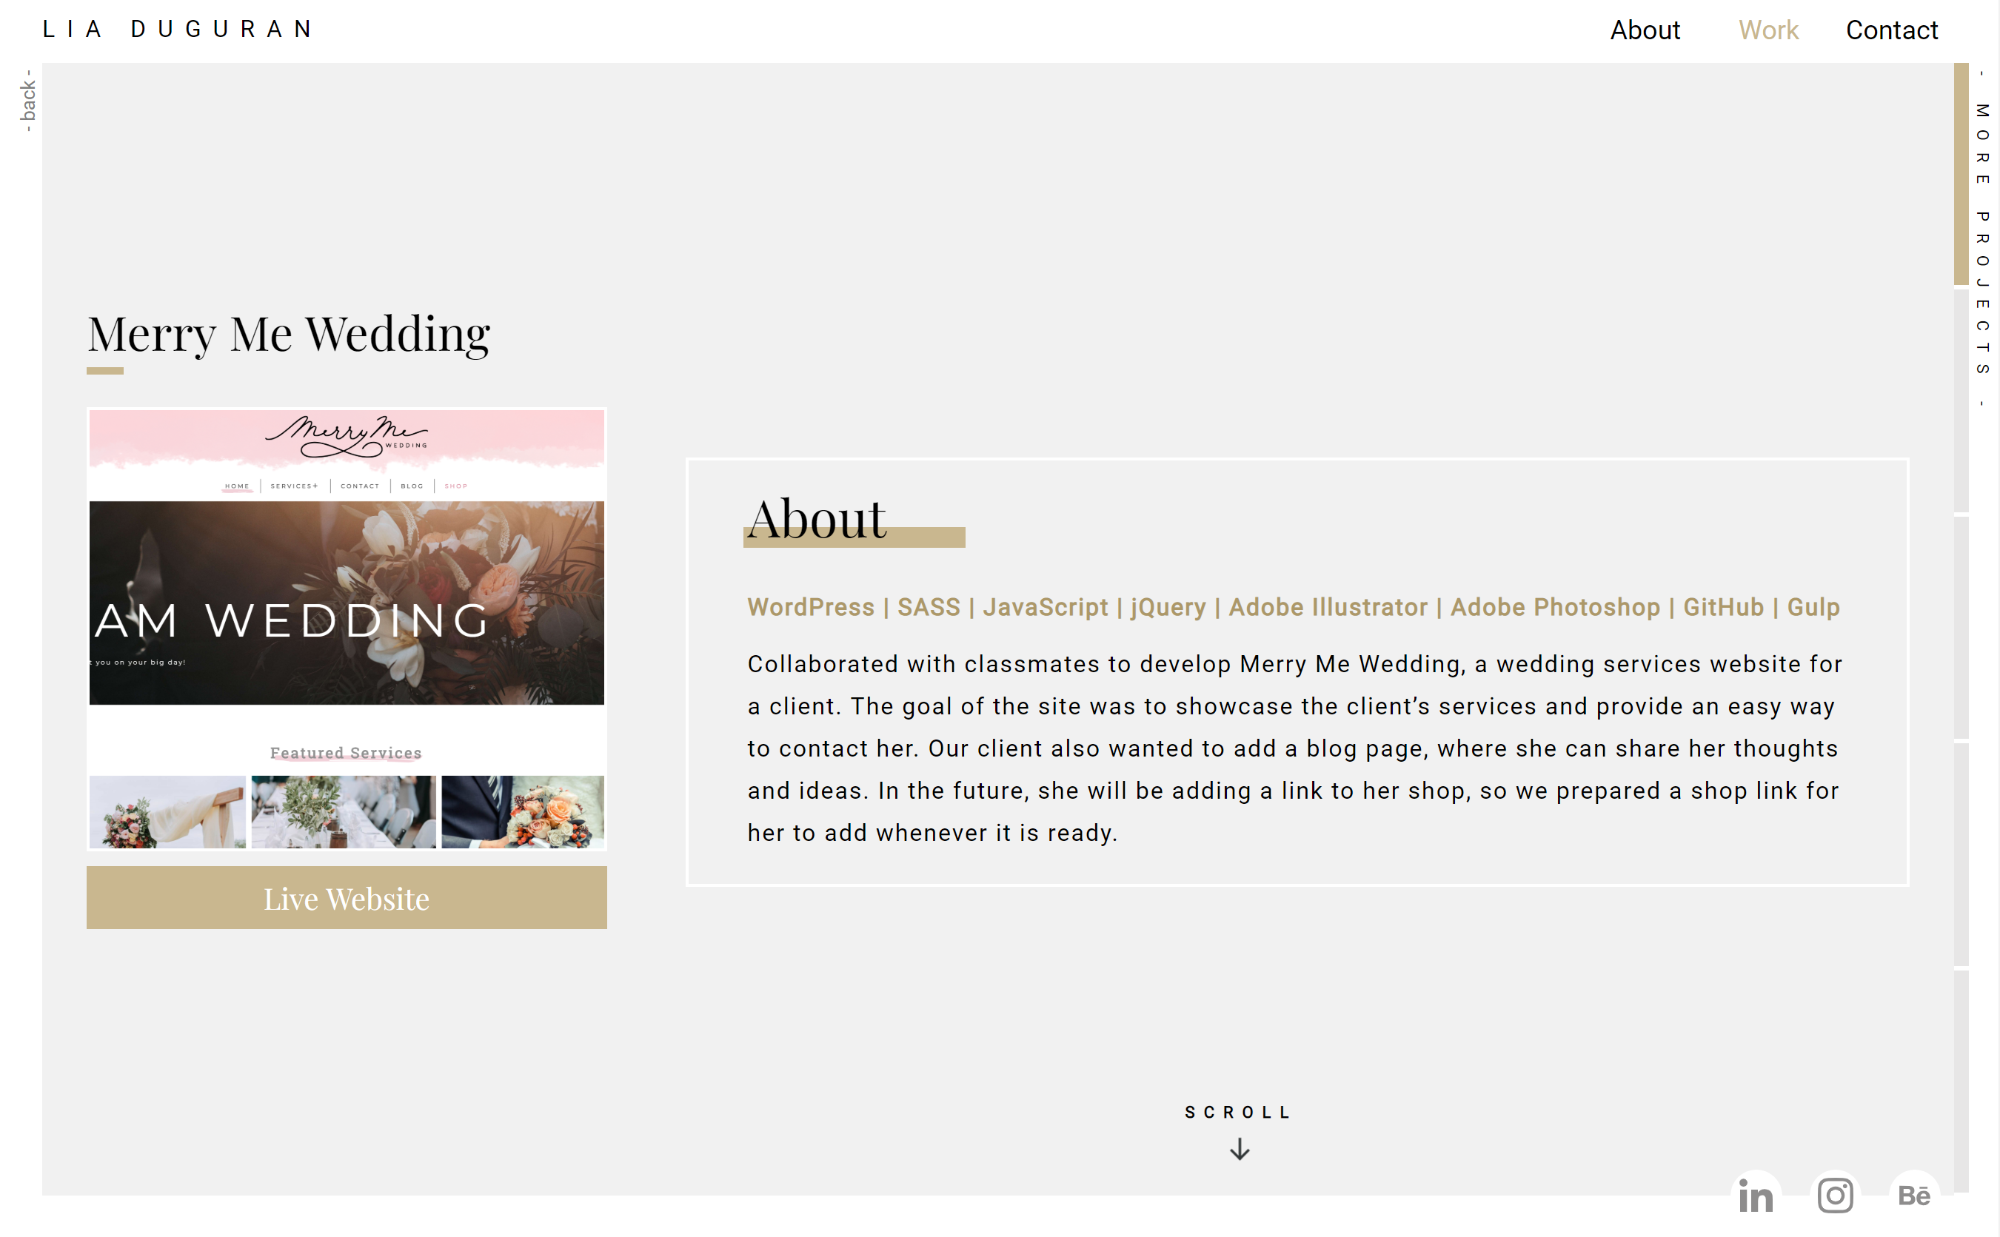Select the gold active project bar segment
2000x1237 pixels.
1961,173
